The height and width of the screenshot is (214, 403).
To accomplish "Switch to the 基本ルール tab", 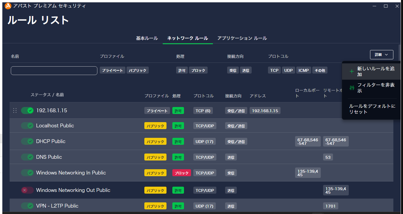I will point(147,38).
